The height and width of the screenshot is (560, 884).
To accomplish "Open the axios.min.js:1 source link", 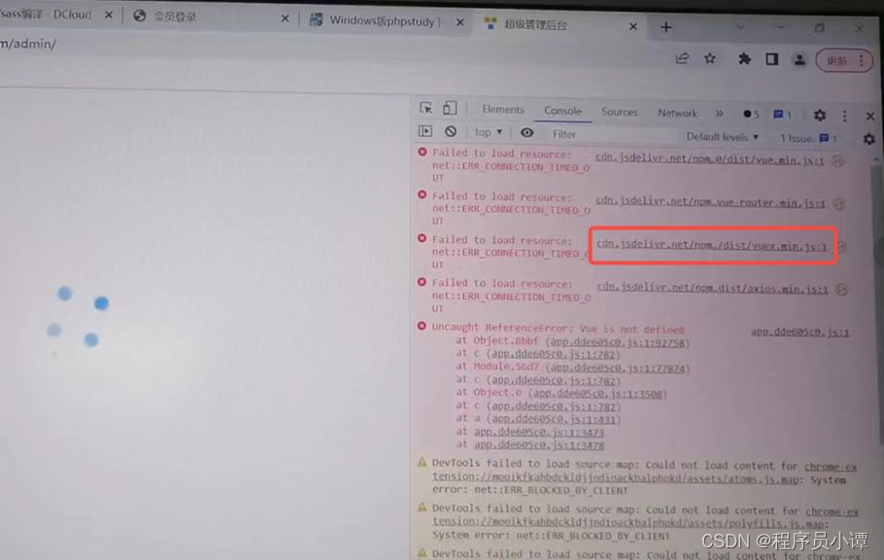I will coord(712,289).
